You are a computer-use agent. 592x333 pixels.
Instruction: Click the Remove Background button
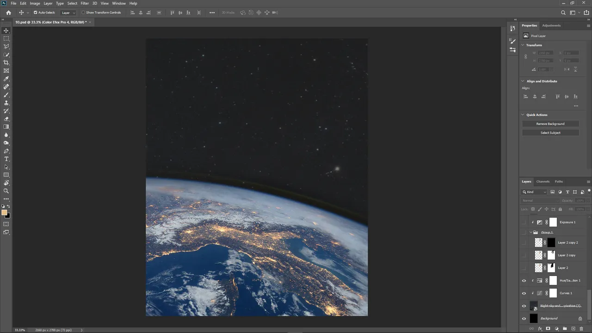point(550,124)
